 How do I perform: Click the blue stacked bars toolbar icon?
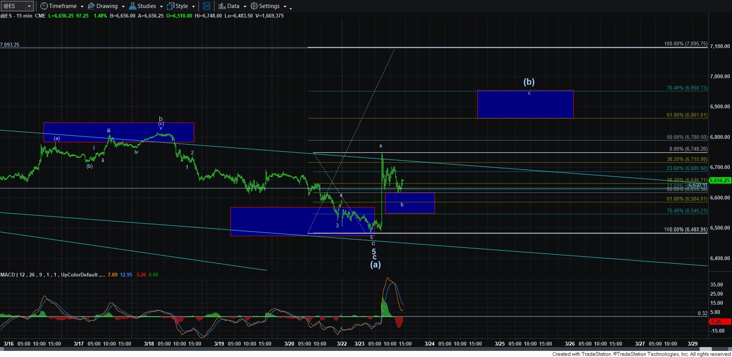click(206, 6)
